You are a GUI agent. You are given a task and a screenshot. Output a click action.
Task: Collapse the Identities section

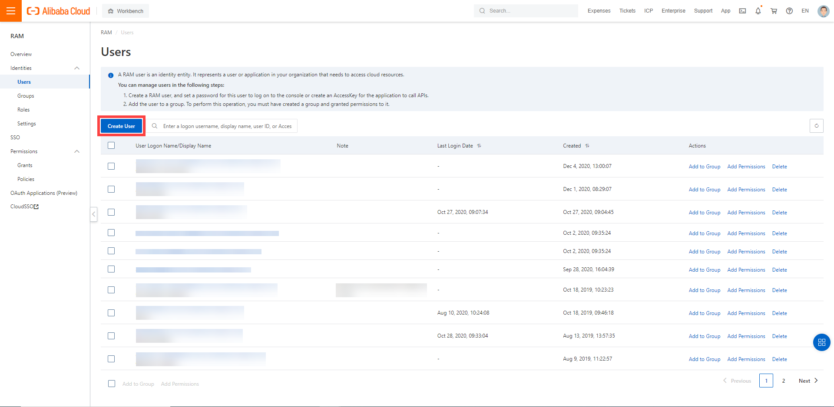click(77, 68)
